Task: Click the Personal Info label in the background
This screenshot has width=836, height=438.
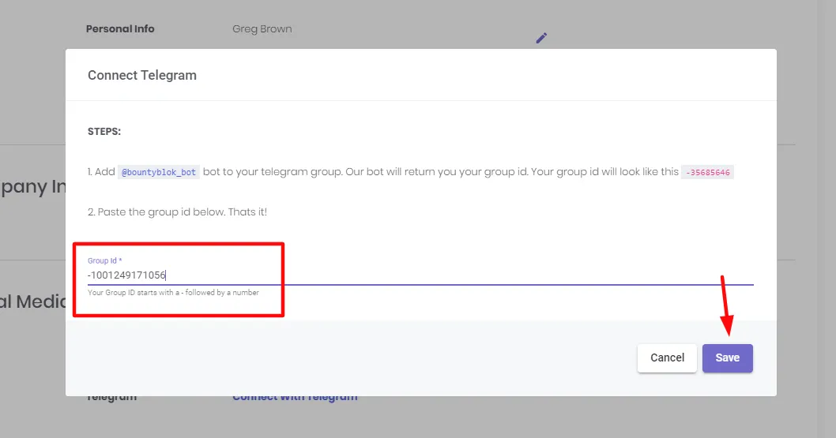Action: click(120, 29)
